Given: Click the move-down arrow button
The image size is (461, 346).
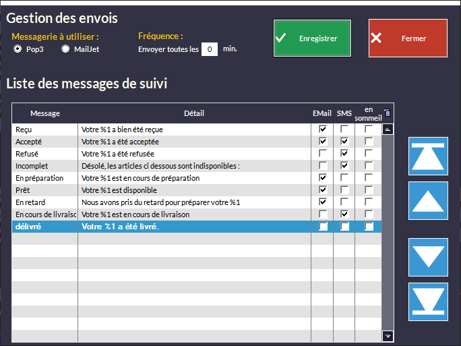Looking at the screenshot, I should (x=428, y=257).
